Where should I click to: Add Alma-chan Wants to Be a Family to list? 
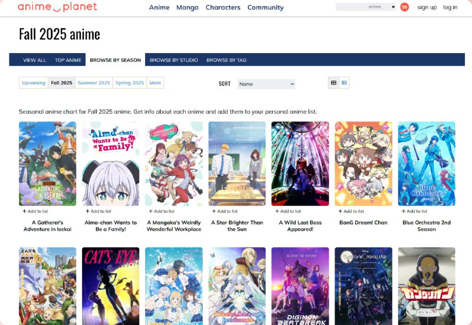click(x=99, y=211)
